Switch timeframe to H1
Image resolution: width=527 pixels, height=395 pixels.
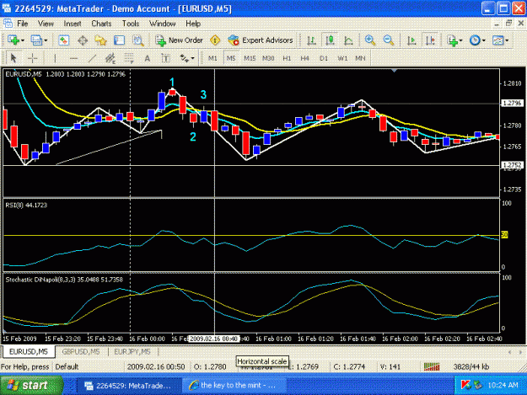(287, 58)
